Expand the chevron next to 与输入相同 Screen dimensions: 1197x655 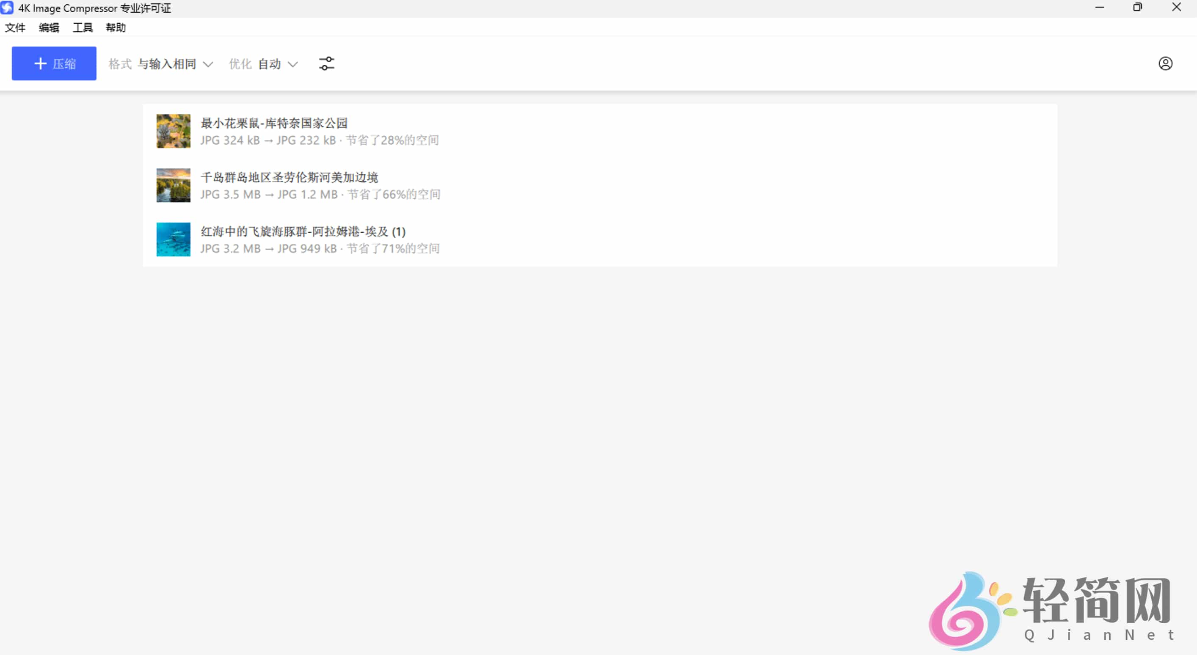[x=209, y=65]
